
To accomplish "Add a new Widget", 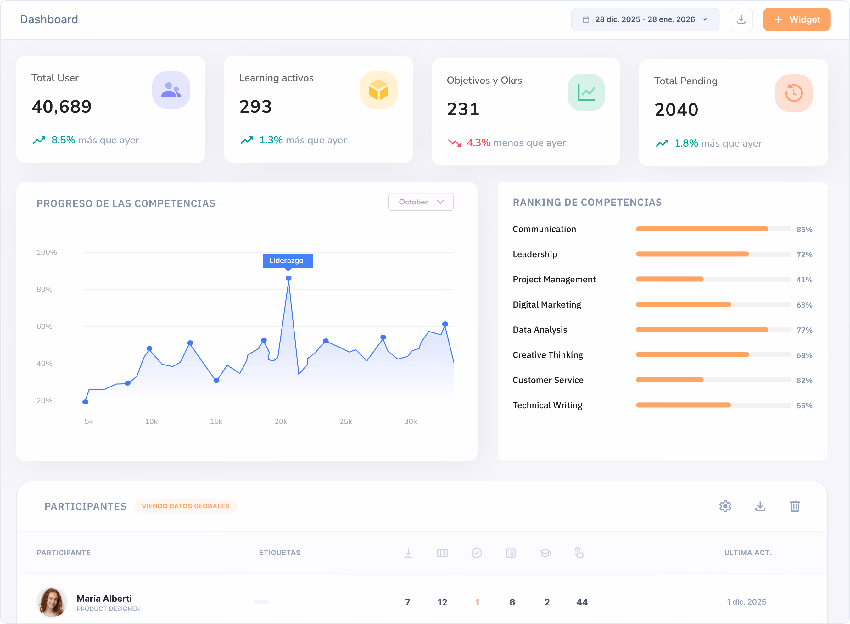I will point(796,19).
